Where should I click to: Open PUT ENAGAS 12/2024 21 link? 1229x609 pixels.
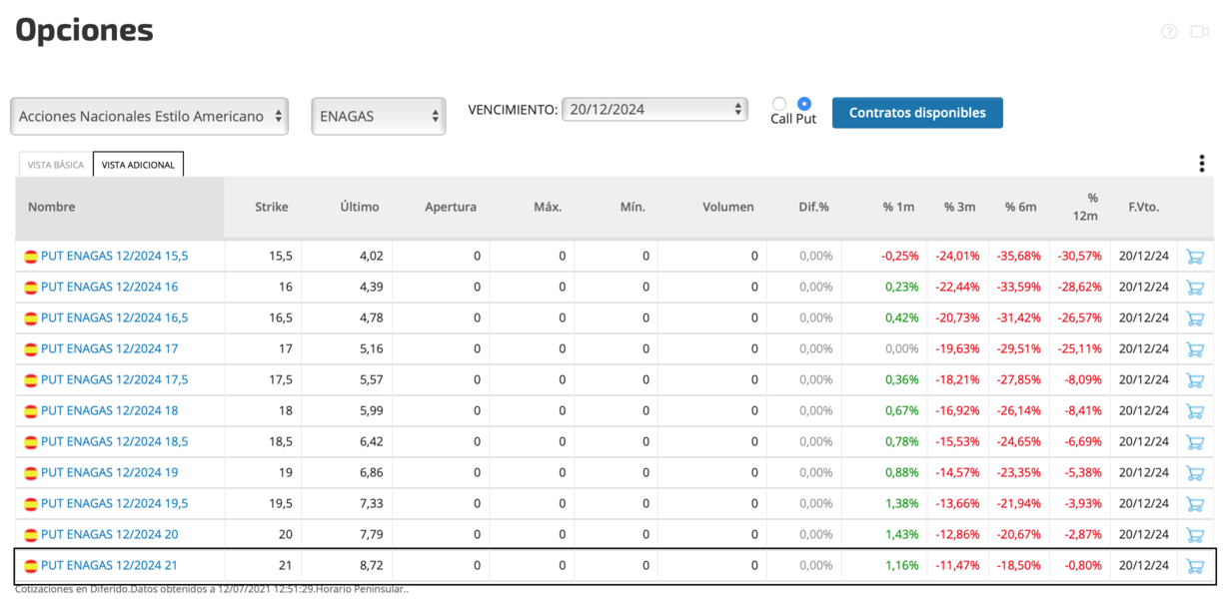[x=109, y=565]
